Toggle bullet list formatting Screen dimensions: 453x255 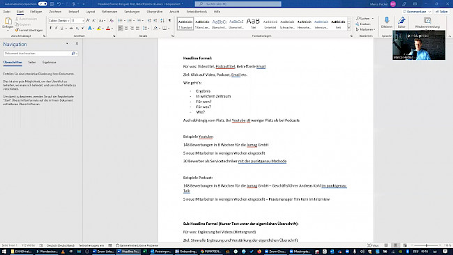(121, 20)
